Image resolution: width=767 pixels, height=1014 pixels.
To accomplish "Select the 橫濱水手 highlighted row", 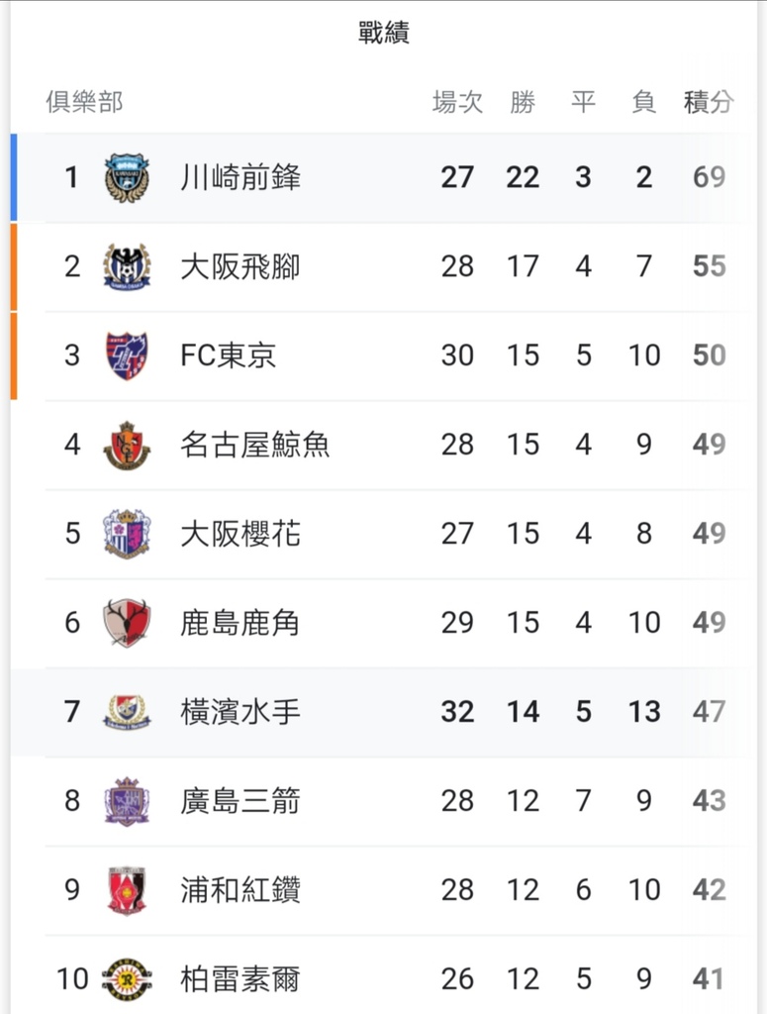I will 383,712.
